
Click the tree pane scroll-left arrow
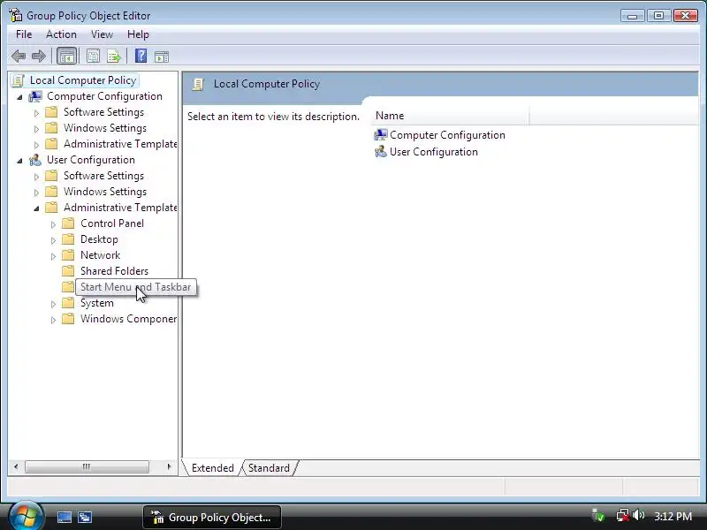coord(16,466)
